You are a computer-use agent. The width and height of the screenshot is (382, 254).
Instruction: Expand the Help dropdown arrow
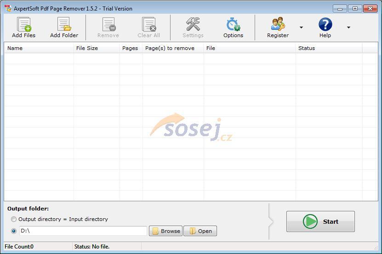pos(348,28)
